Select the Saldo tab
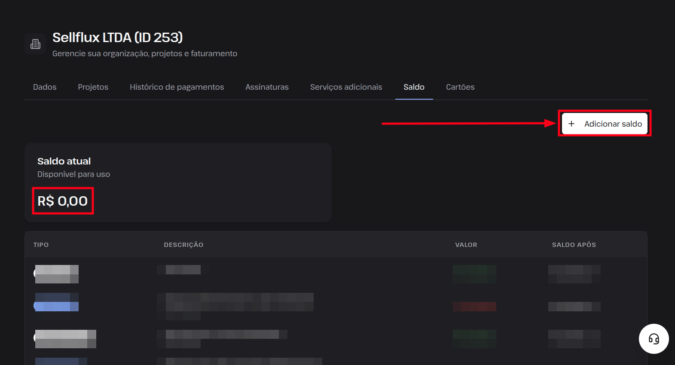 tap(414, 87)
